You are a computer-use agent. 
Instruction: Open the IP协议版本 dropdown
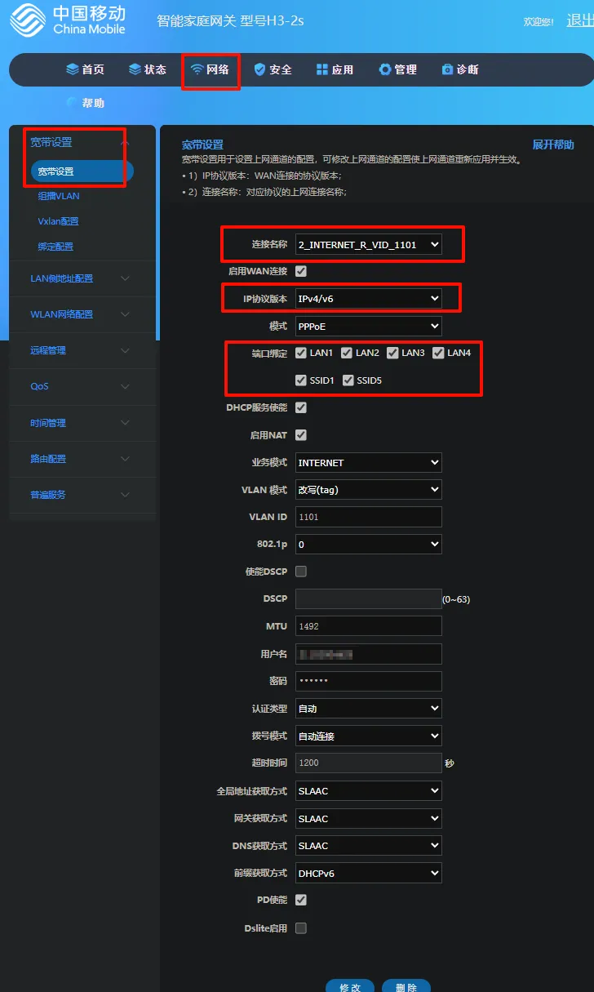coord(368,299)
